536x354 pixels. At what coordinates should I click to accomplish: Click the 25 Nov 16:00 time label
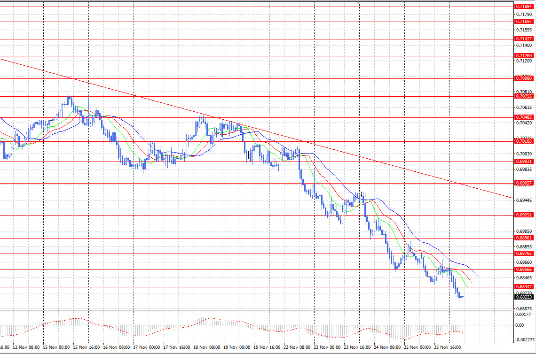[447, 347]
